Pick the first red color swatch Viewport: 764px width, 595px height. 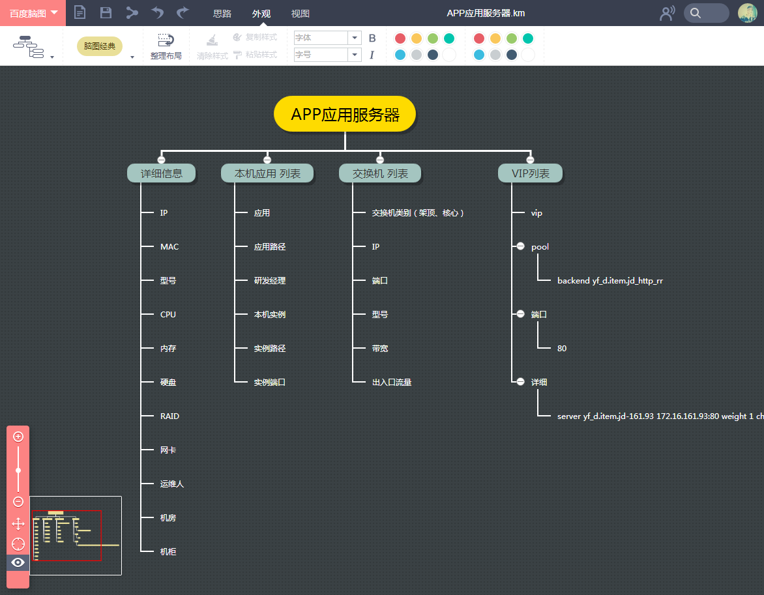(400, 38)
